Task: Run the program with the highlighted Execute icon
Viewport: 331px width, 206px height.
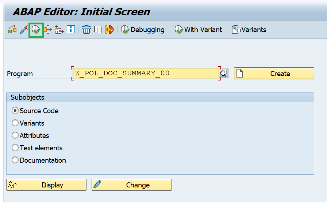Action: coord(36,30)
